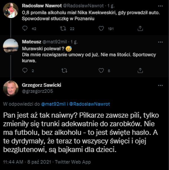Open the Grzegorz Sawicki display name link

41,85
